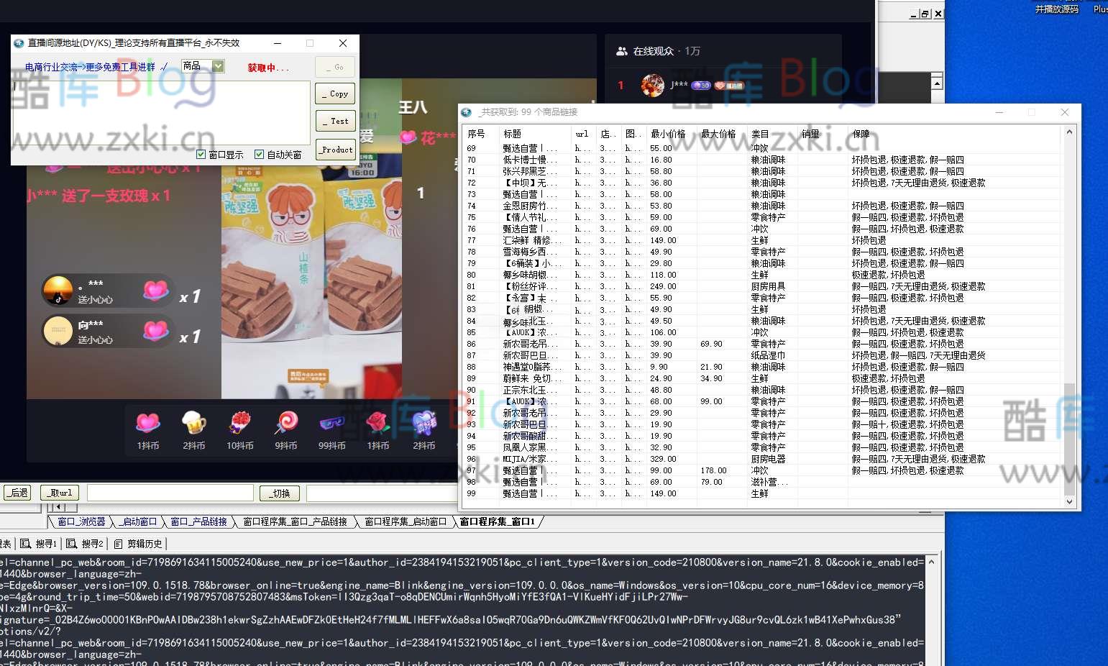Open the 窗口程序集_启动窗口 tab
The width and height of the screenshot is (1108, 666).
(406, 521)
